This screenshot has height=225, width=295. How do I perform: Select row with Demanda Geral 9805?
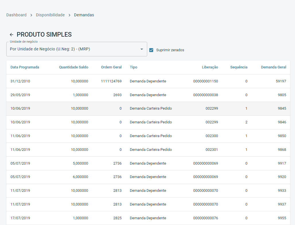click(x=148, y=95)
